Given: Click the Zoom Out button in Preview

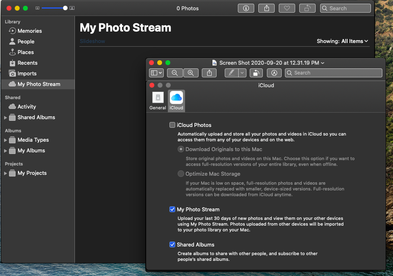Looking at the screenshot, I should (x=175, y=73).
